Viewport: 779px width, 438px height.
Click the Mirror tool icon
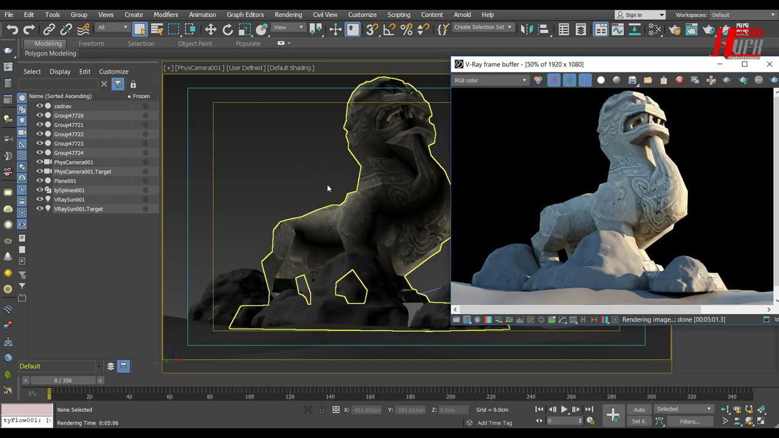(x=527, y=29)
